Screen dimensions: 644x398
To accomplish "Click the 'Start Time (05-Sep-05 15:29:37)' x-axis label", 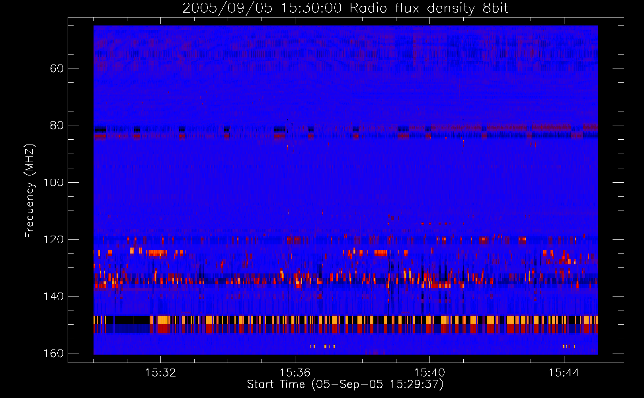I will [x=345, y=384].
